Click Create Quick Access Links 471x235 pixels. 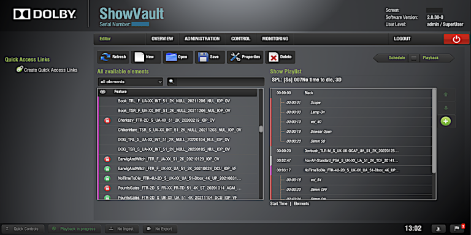(51, 70)
